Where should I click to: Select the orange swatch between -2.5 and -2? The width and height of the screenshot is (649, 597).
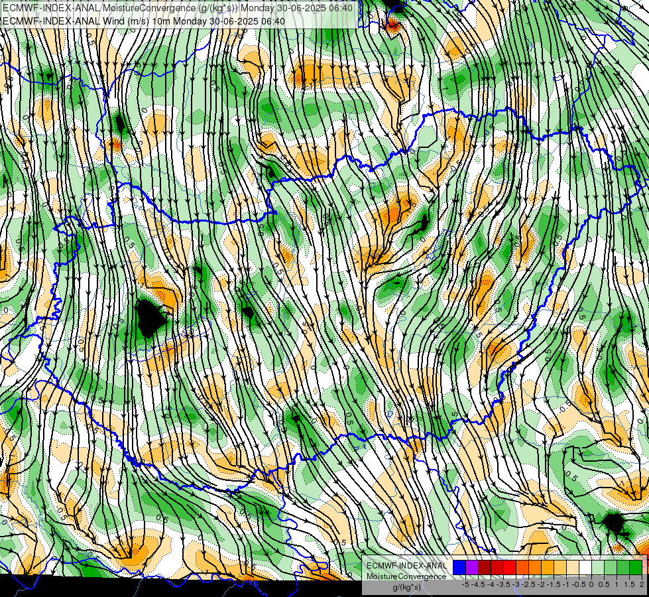(x=535, y=568)
